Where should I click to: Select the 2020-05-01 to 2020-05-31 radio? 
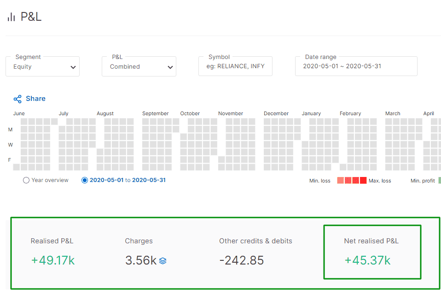pos(85,180)
